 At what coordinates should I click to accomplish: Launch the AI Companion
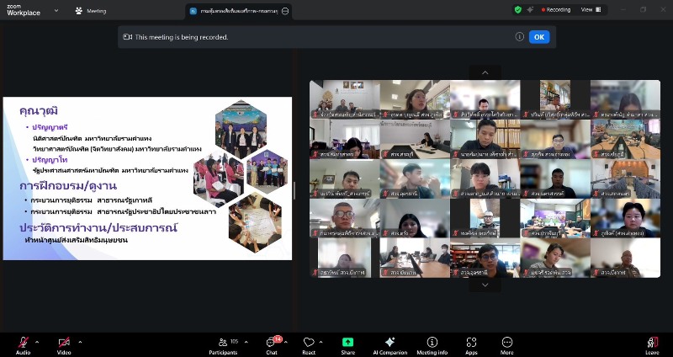click(x=389, y=343)
